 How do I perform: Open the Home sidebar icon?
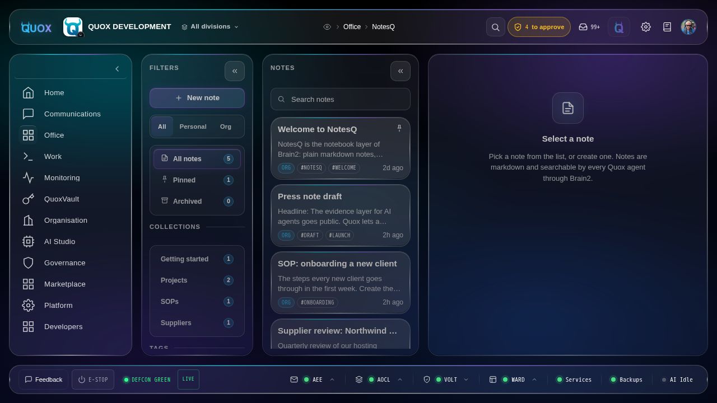tap(28, 93)
